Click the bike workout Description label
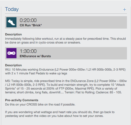Screen dimensions: 131x125 (13, 65)
